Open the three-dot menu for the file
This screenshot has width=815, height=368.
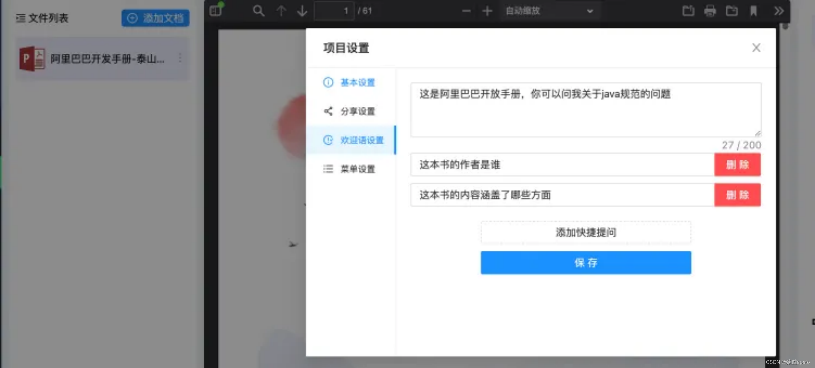[180, 58]
